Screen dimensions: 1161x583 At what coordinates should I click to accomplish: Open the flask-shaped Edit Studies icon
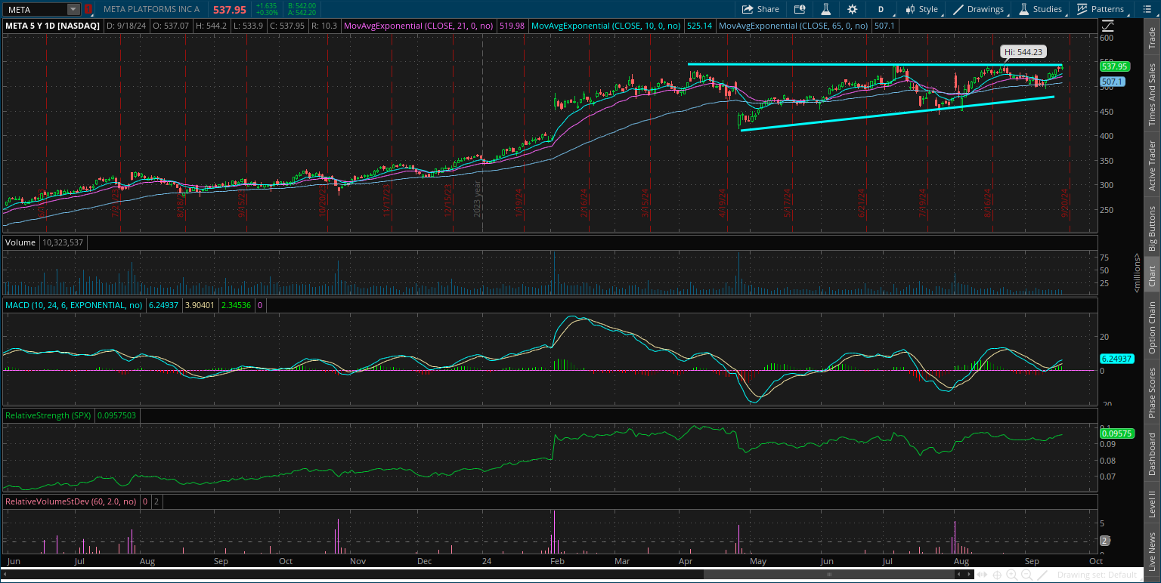(826, 9)
